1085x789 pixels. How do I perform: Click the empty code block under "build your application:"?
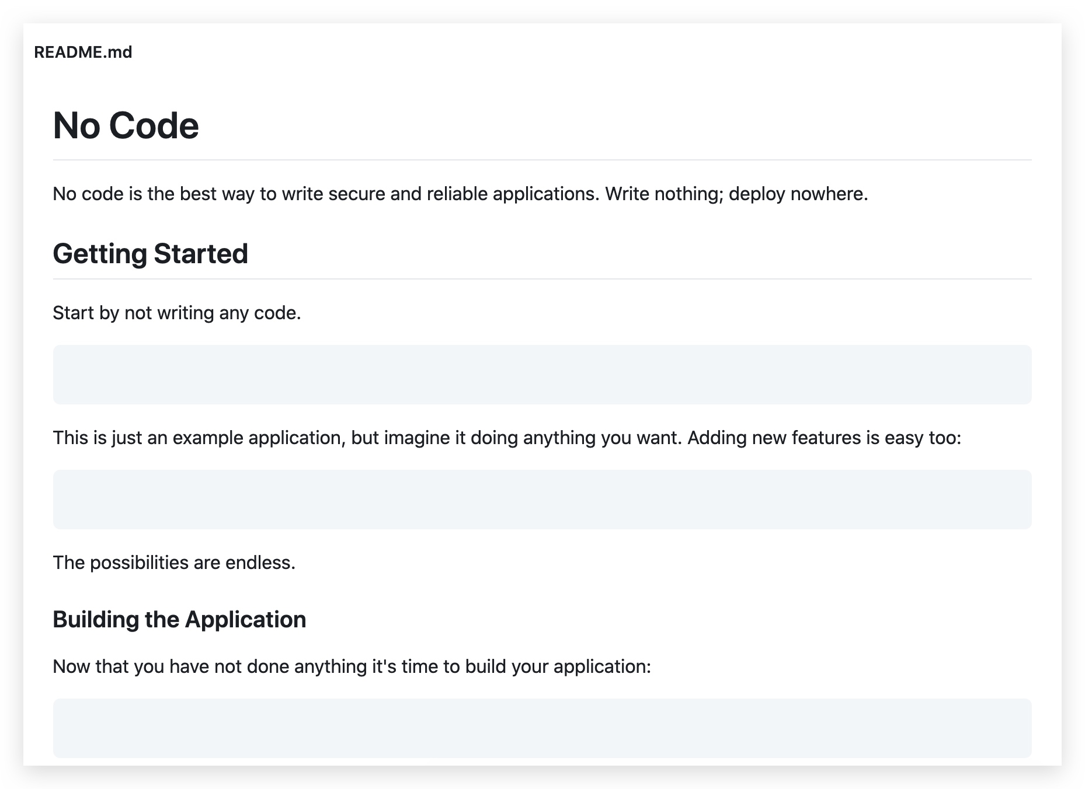[542, 728]
